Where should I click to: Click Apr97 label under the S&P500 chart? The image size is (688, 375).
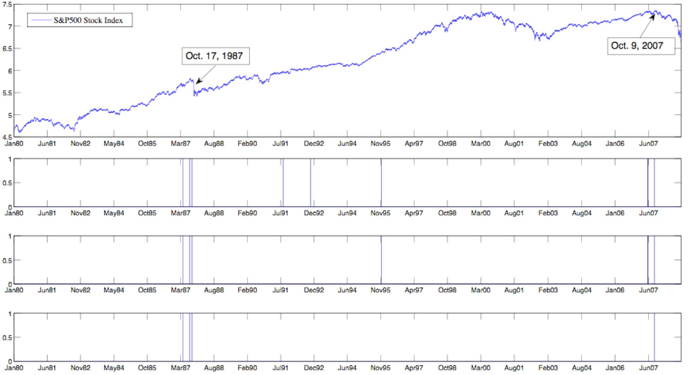(414, 143)
